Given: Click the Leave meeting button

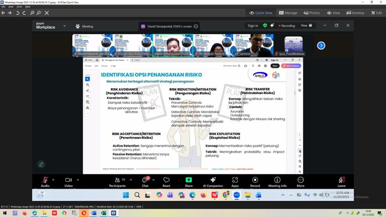Looking at the screenshot, I should pos(341,182).
